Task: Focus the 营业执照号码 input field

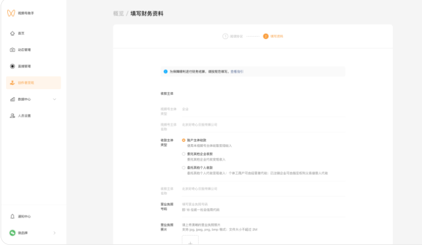Action: (x=263, y=204)
